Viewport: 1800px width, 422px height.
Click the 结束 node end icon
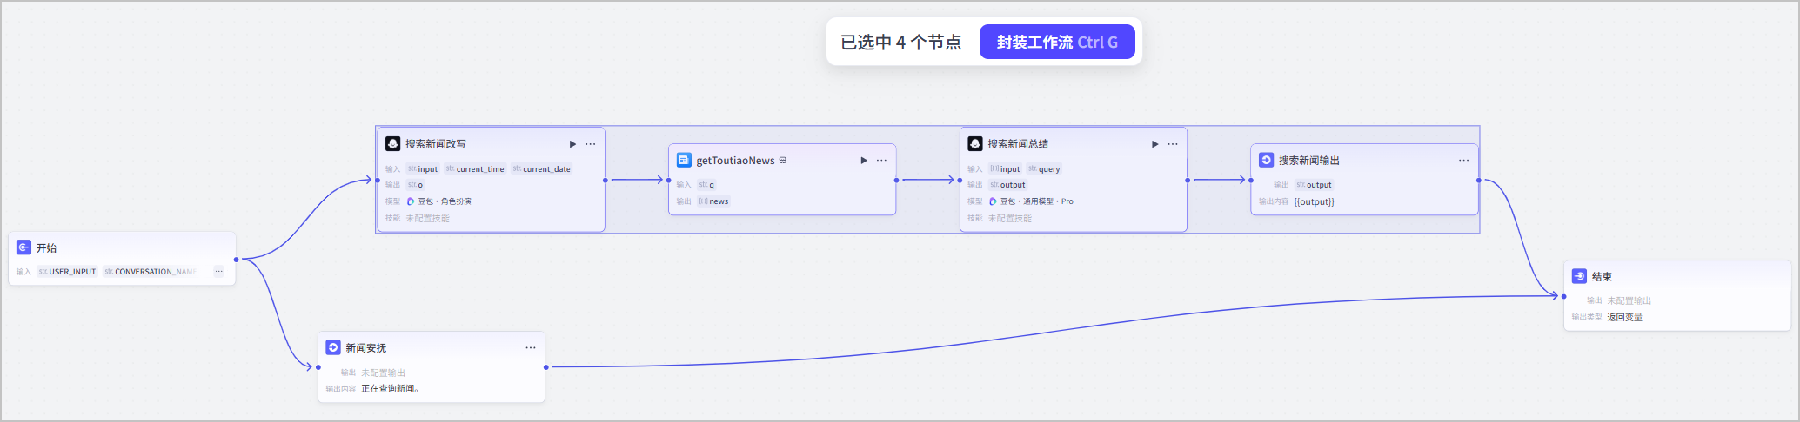pos(1579,276)
